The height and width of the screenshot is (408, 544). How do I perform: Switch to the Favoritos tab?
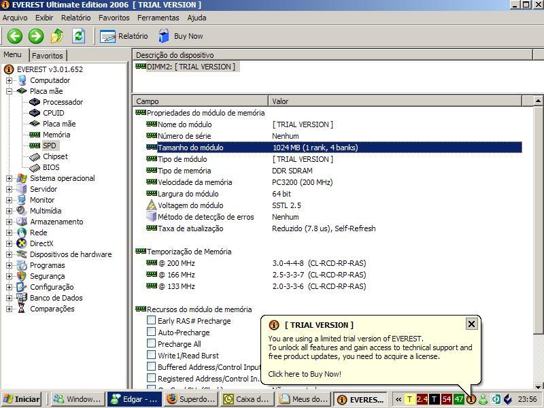tap(48, 56)
